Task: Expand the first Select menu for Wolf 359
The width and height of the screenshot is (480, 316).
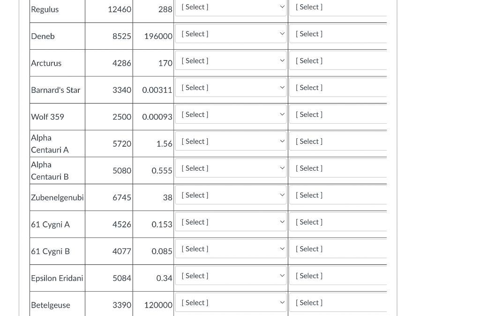Action: pyautogui.click(x=231, y=114)
